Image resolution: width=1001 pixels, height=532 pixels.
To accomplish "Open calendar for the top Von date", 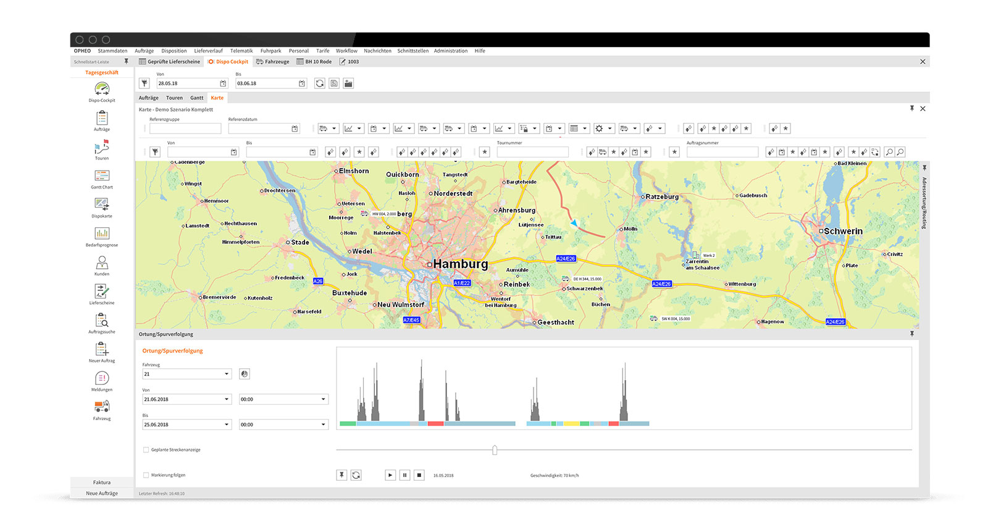I will (x=223, y=83).
